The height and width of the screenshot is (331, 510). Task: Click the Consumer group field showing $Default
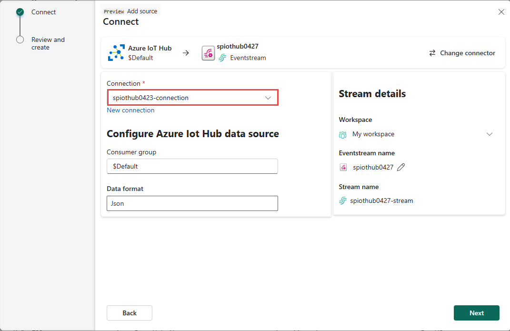point(192,166)
